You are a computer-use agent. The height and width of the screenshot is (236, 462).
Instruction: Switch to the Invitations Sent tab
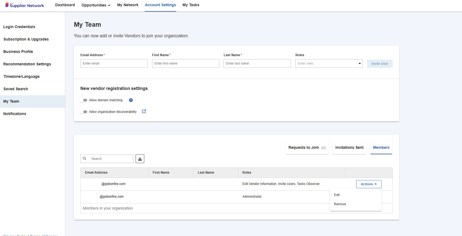(349, 148)
